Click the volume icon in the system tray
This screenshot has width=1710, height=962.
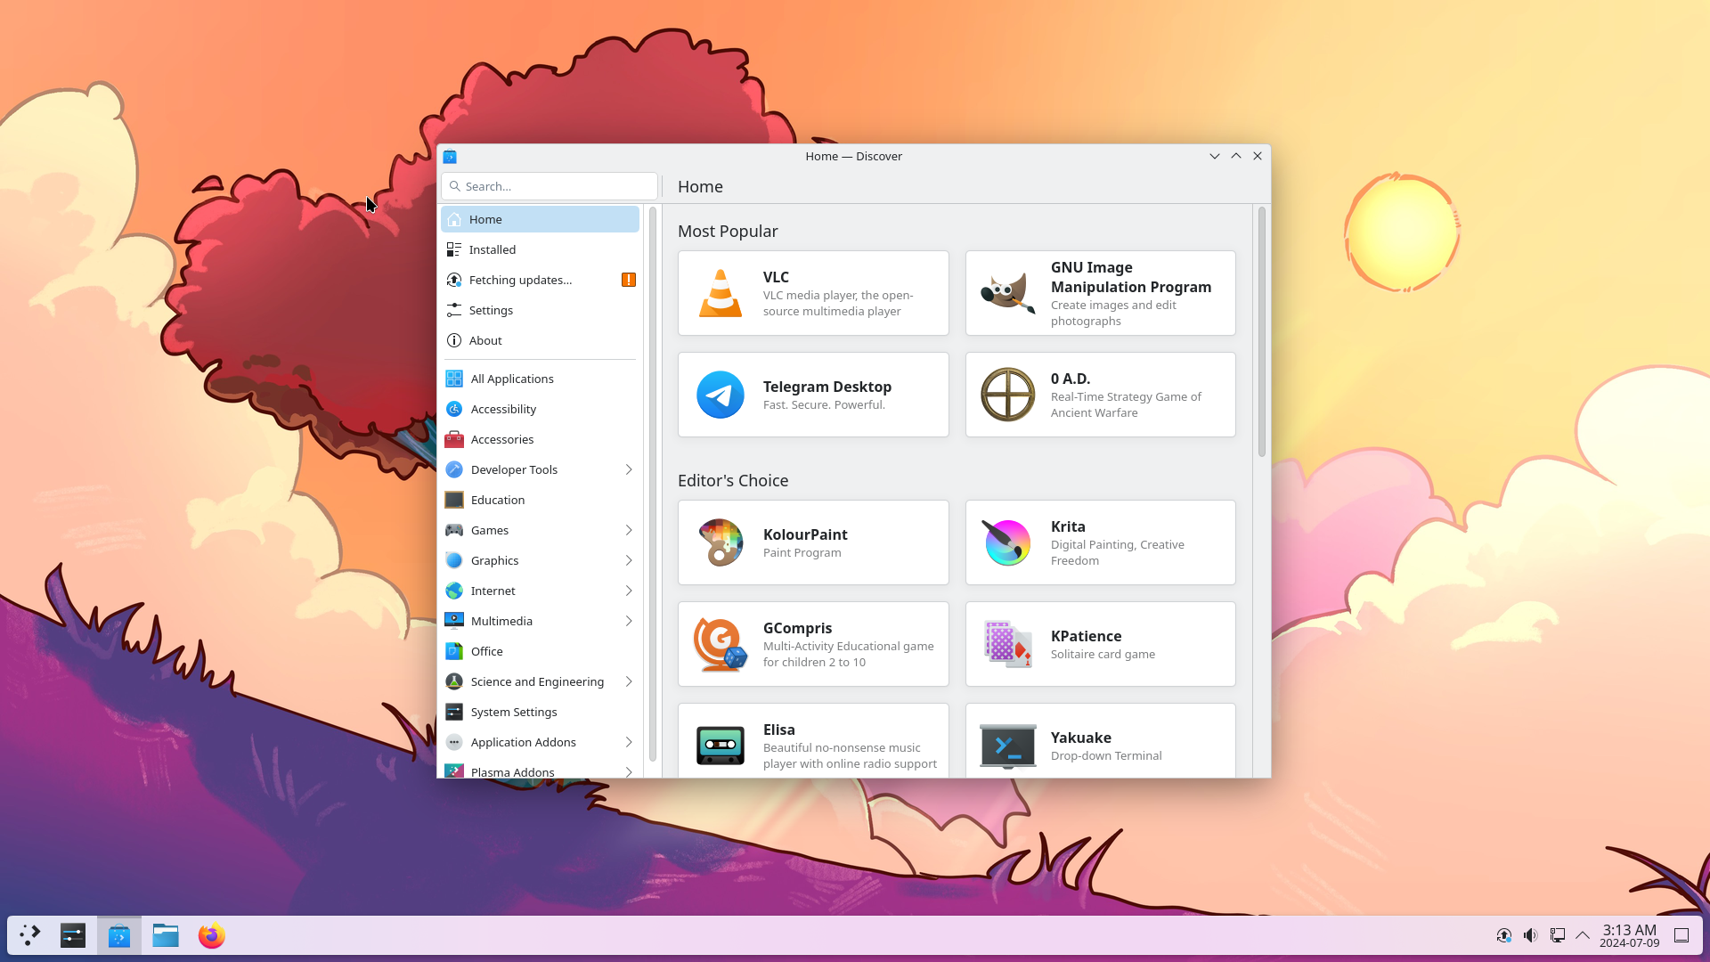[x=1530, y=935]
